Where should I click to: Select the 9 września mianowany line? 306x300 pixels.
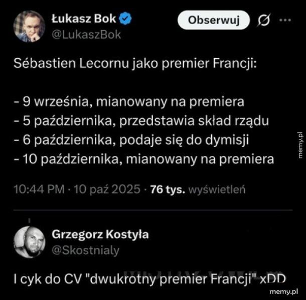(129, 101)
